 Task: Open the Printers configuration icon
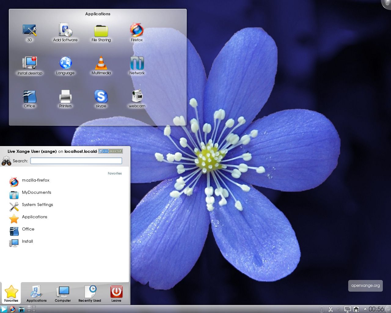click(65, 97)
